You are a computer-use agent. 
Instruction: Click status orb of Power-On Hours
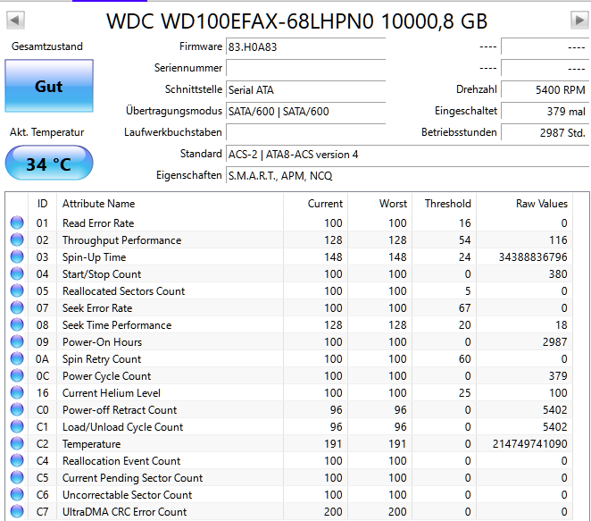coord(17,341)
